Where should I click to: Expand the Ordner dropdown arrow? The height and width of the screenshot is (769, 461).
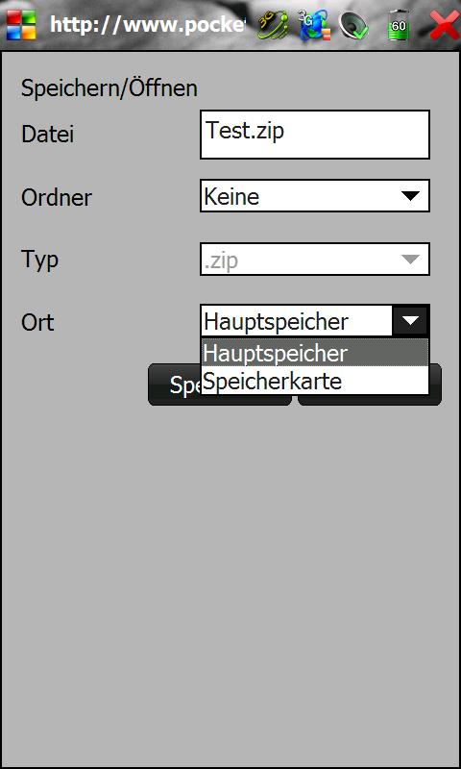point(410,196)
